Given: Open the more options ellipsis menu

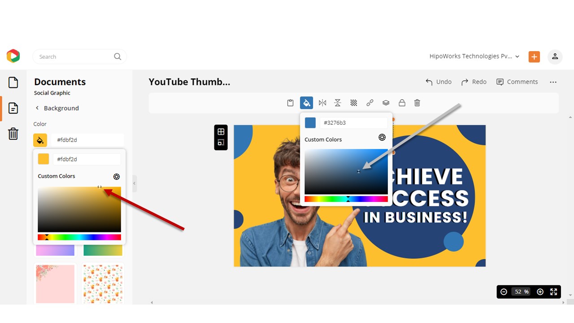Looking at the screenshot, I should (553, 82).
